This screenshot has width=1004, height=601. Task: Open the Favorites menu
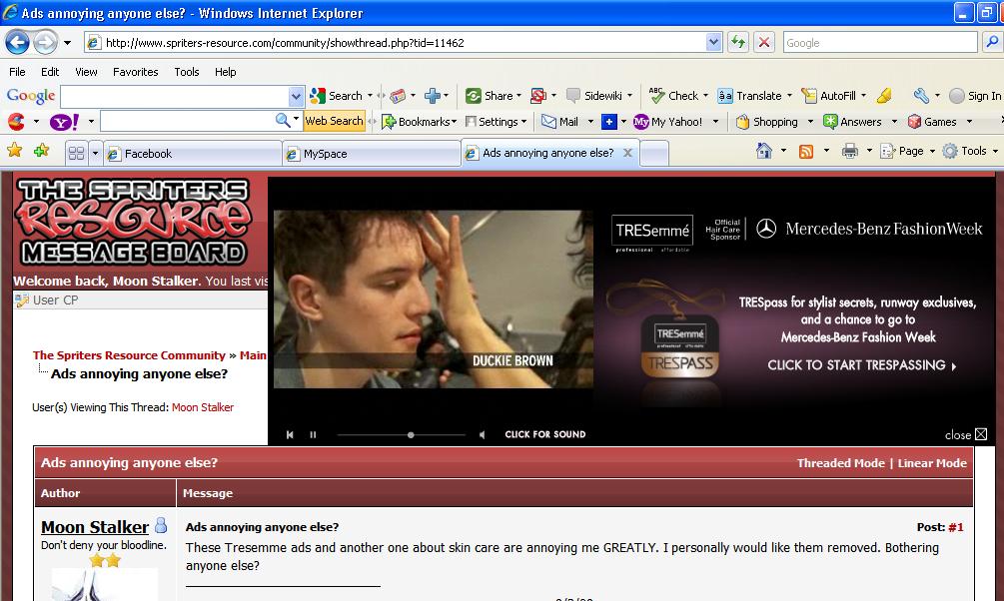coord(135,72)
